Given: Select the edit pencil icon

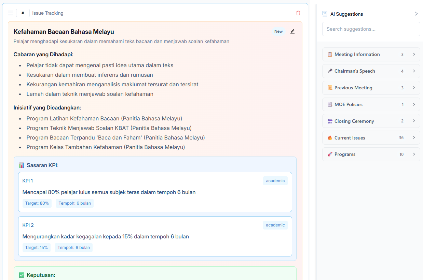Looking at the screenshot, I should pyautogui.click(x=292, y=31).
